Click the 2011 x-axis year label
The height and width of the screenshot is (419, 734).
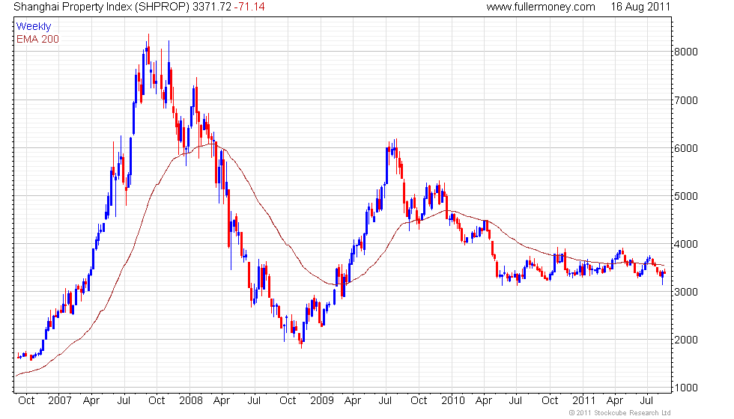click(x=583, y=401)
